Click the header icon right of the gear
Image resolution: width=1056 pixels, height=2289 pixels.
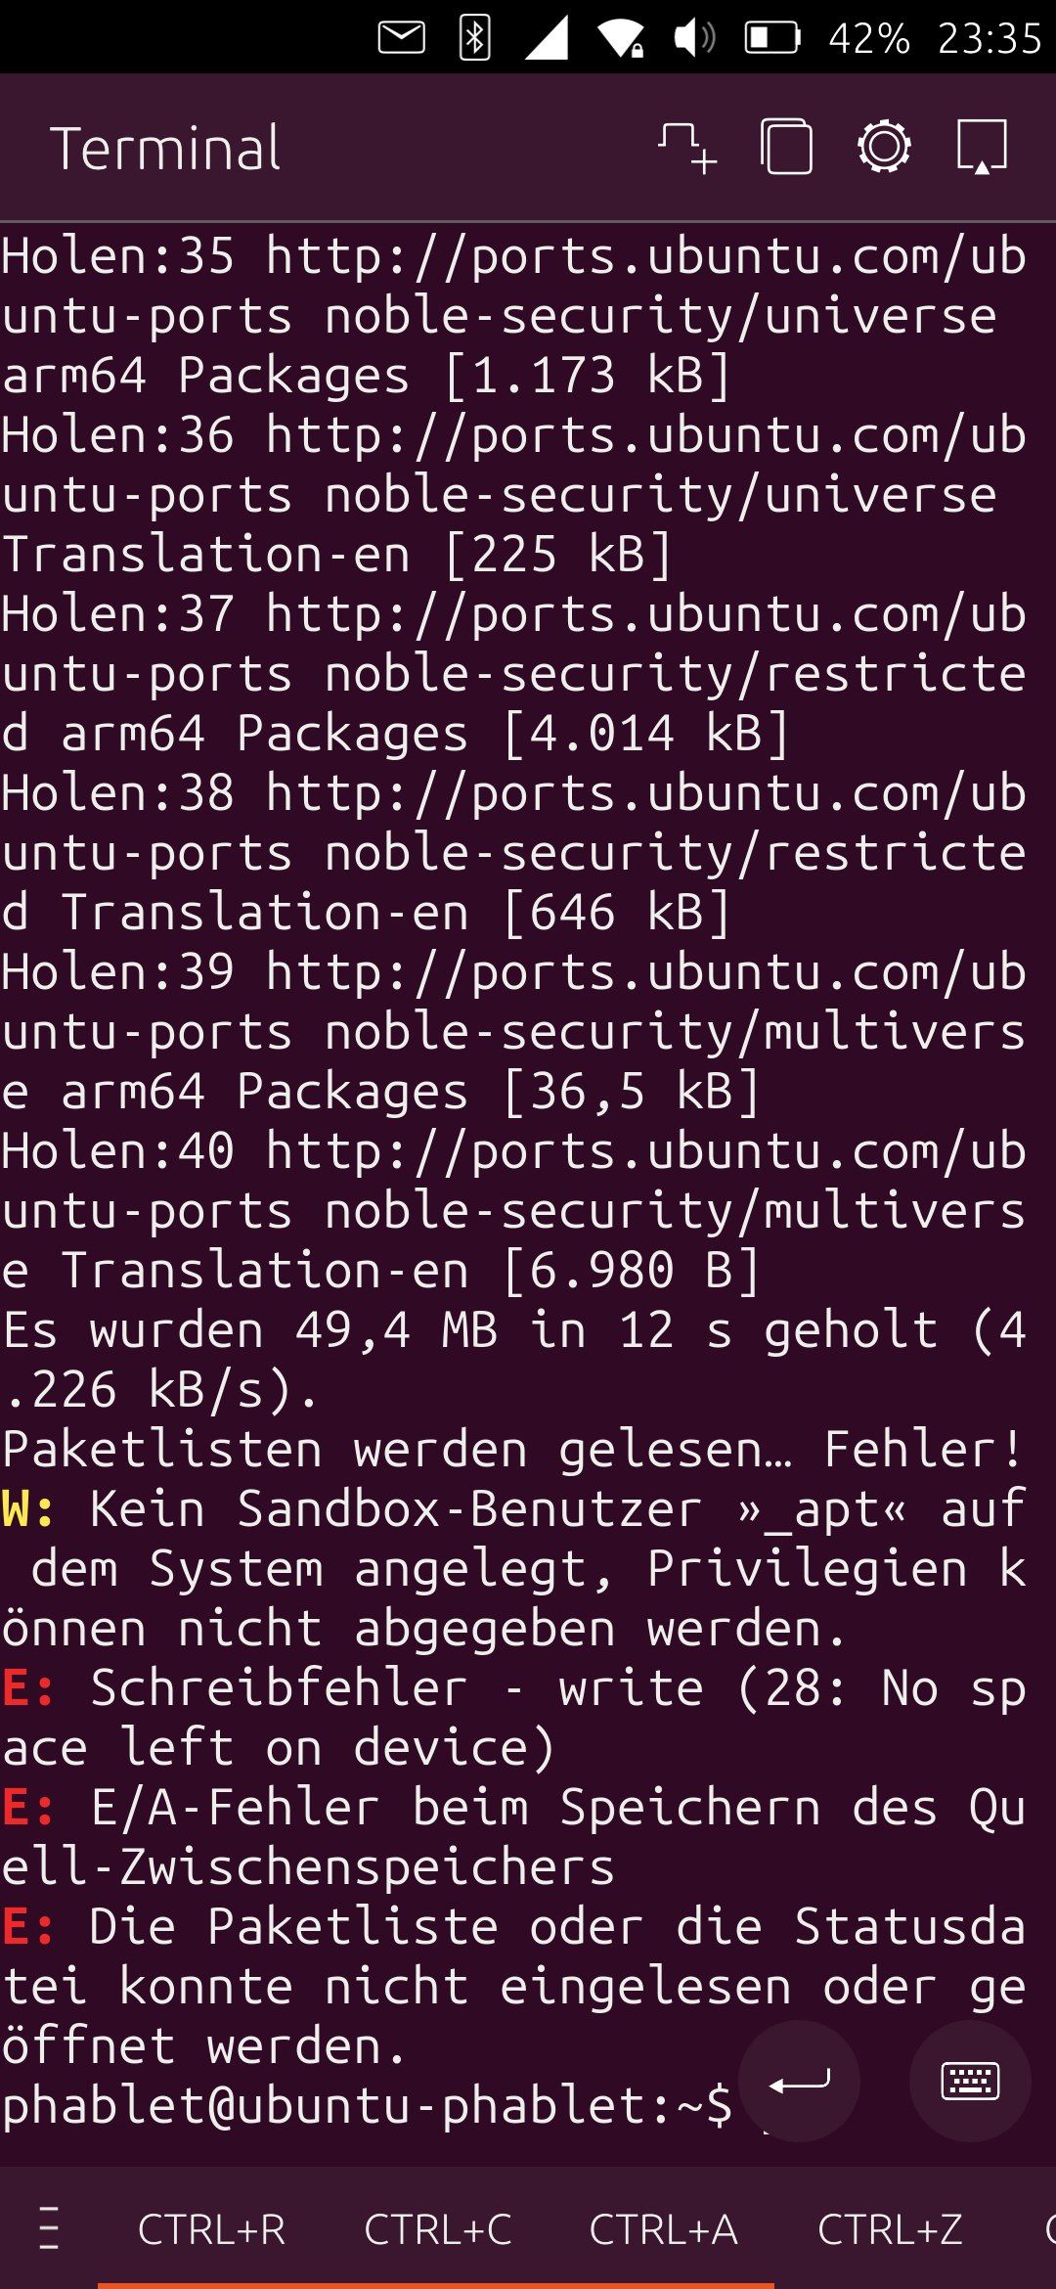[981, 148]
